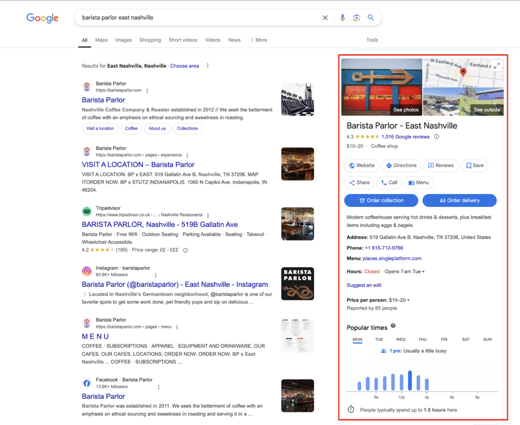Image resolution: width=520 pixels, height=425 pixels.
Task: Expand Price per person details
Action: (408, 300)
